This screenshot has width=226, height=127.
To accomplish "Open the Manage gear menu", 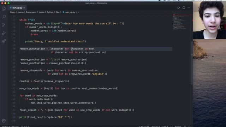I will 4,121.
